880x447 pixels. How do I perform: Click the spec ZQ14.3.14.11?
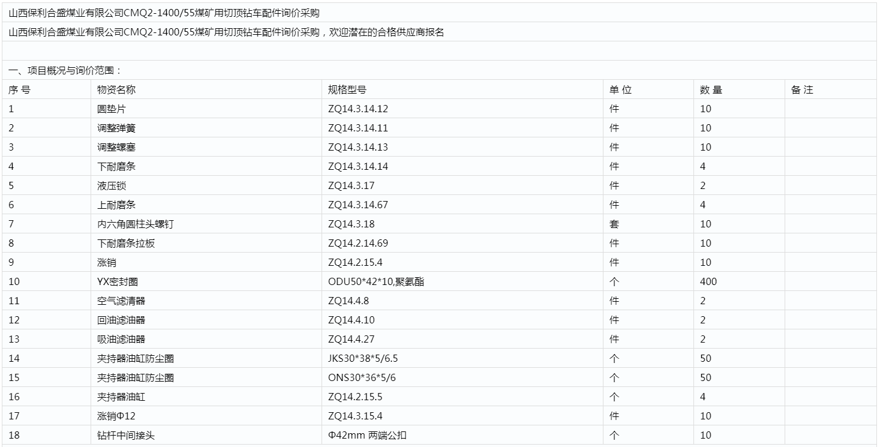pos(358,128)
